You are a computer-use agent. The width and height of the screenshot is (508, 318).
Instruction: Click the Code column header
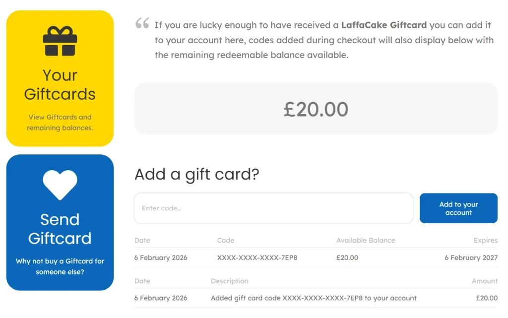coord(225,240)
